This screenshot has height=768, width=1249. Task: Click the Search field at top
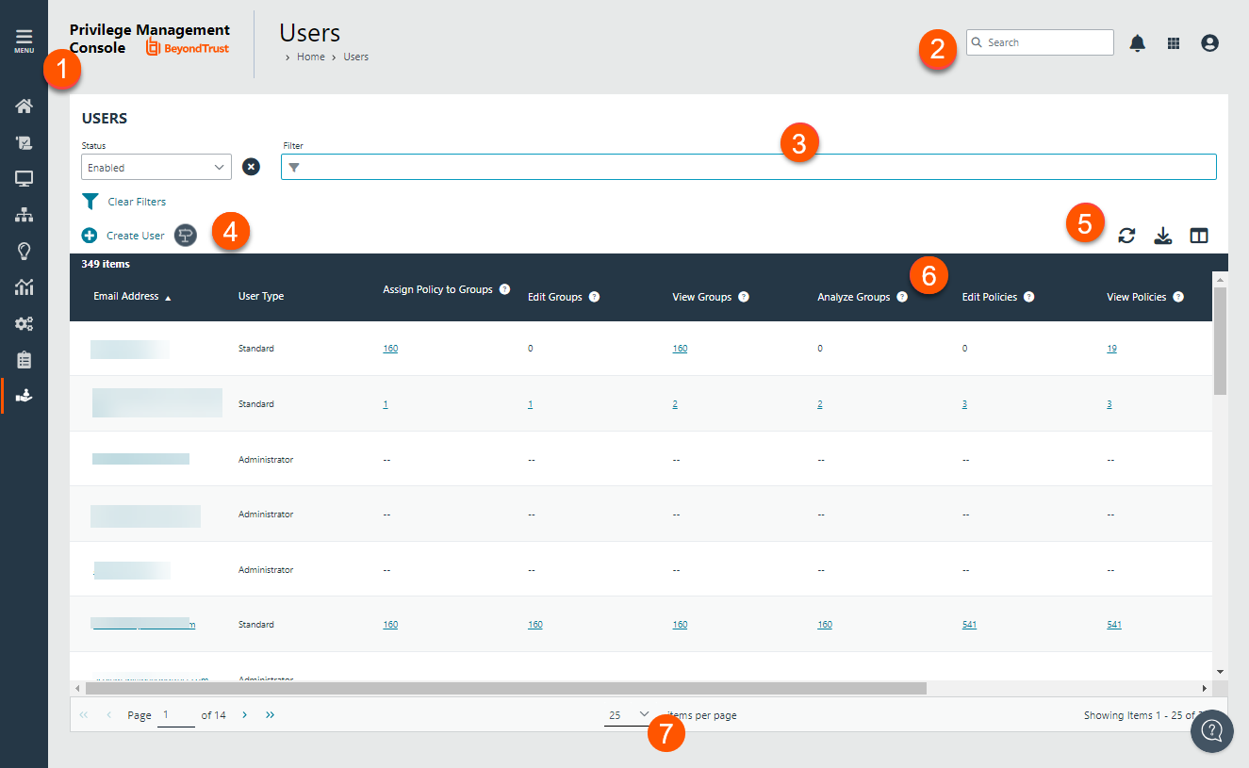[1040, 42]
